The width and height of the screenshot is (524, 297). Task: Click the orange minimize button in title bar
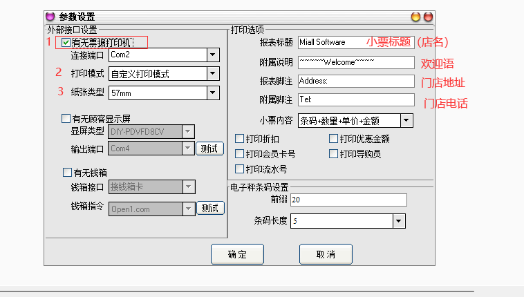point(415,16)
